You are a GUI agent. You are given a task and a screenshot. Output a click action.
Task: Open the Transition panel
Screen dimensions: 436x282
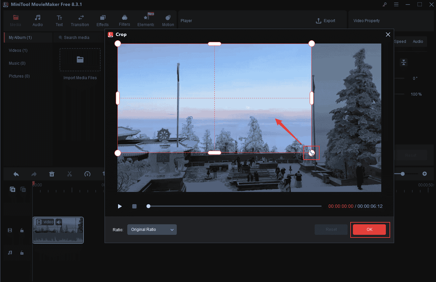80,20
